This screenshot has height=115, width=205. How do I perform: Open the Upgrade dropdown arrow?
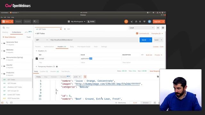[163, 21]
